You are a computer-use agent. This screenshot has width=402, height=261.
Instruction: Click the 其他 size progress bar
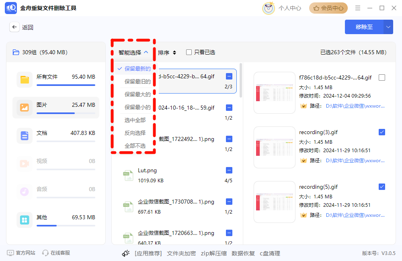66,226
